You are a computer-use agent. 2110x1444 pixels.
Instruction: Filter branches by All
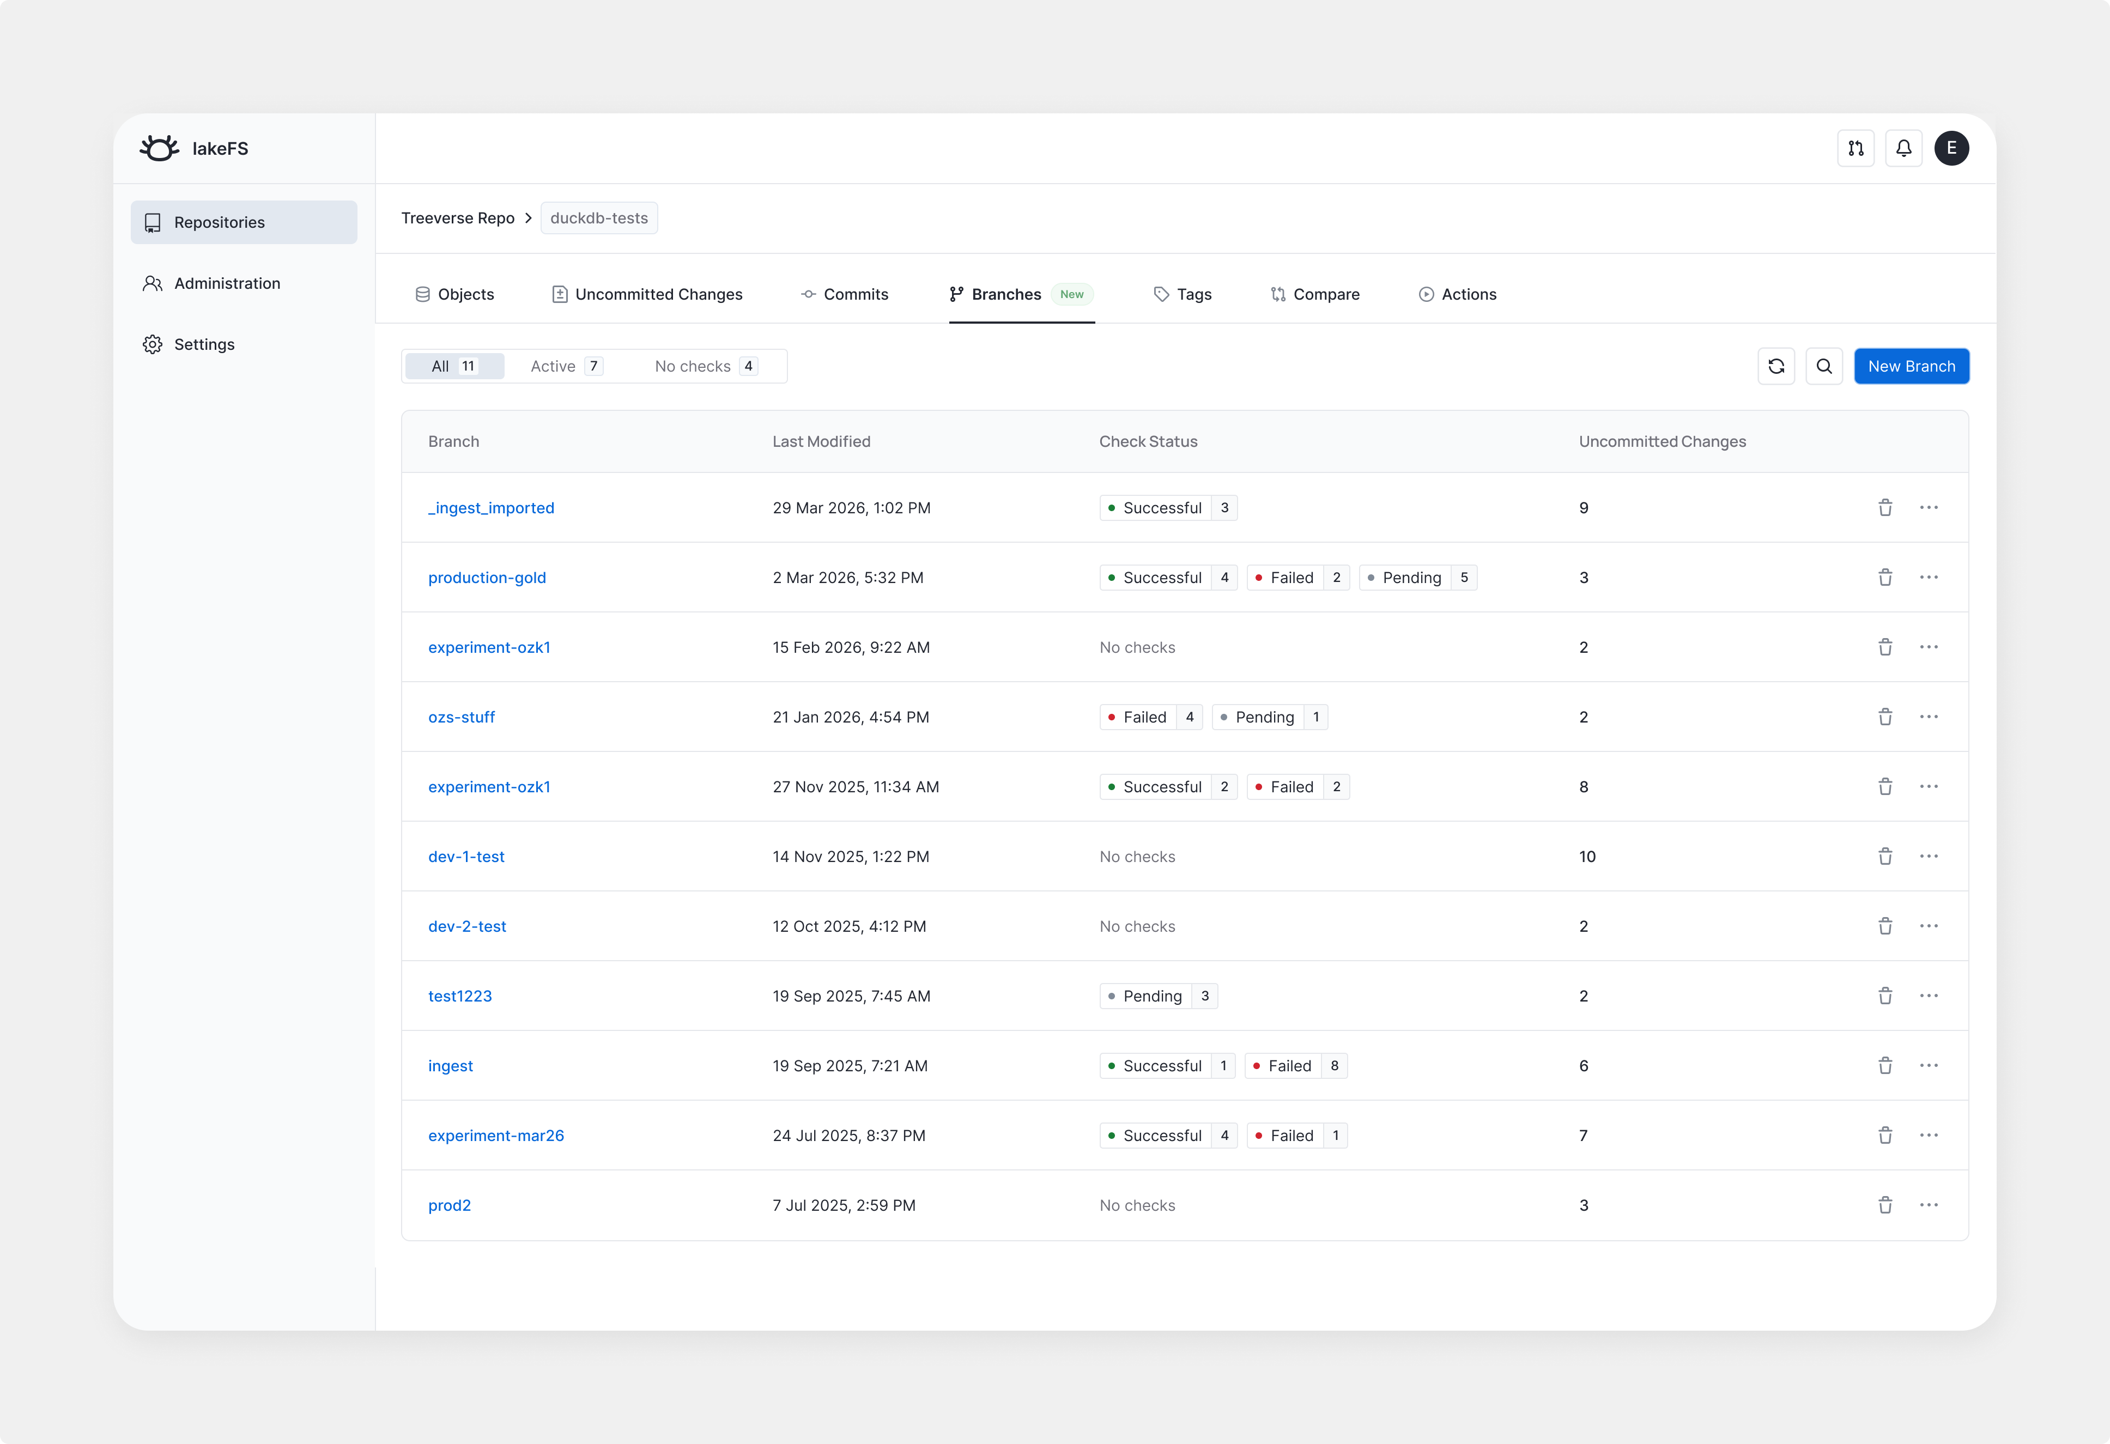455,367
